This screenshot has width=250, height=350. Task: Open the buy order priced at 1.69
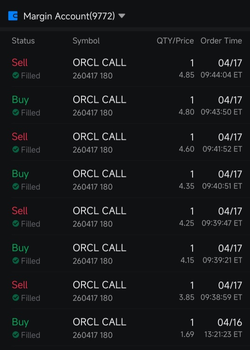coord(127,328)
